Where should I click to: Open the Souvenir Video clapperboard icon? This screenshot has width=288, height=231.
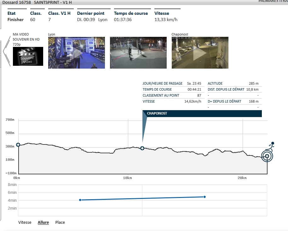point(28,56)
